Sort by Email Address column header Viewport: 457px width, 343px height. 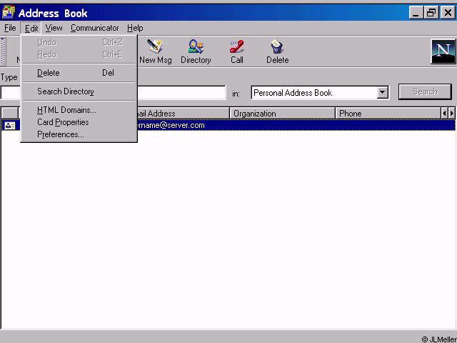tap(183, 113)
